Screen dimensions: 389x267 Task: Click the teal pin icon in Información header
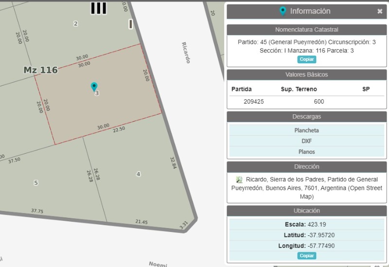pos(283,11)
